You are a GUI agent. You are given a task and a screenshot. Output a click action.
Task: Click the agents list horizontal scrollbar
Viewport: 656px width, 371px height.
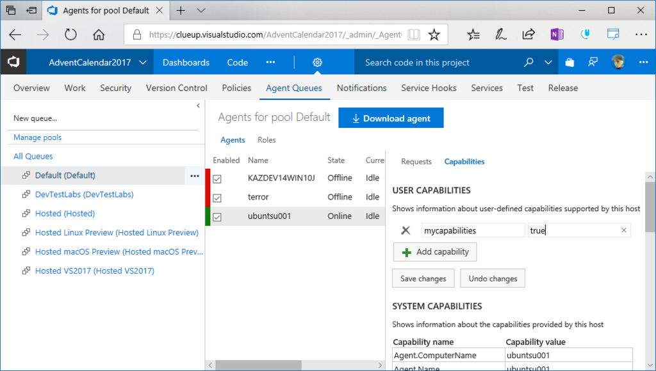click(x=258, y=365)
